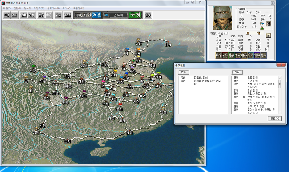This screenshot has height=172, width=289.
Task: Click the yellow flag above 하내 city
Action: [x=116, y=71]
